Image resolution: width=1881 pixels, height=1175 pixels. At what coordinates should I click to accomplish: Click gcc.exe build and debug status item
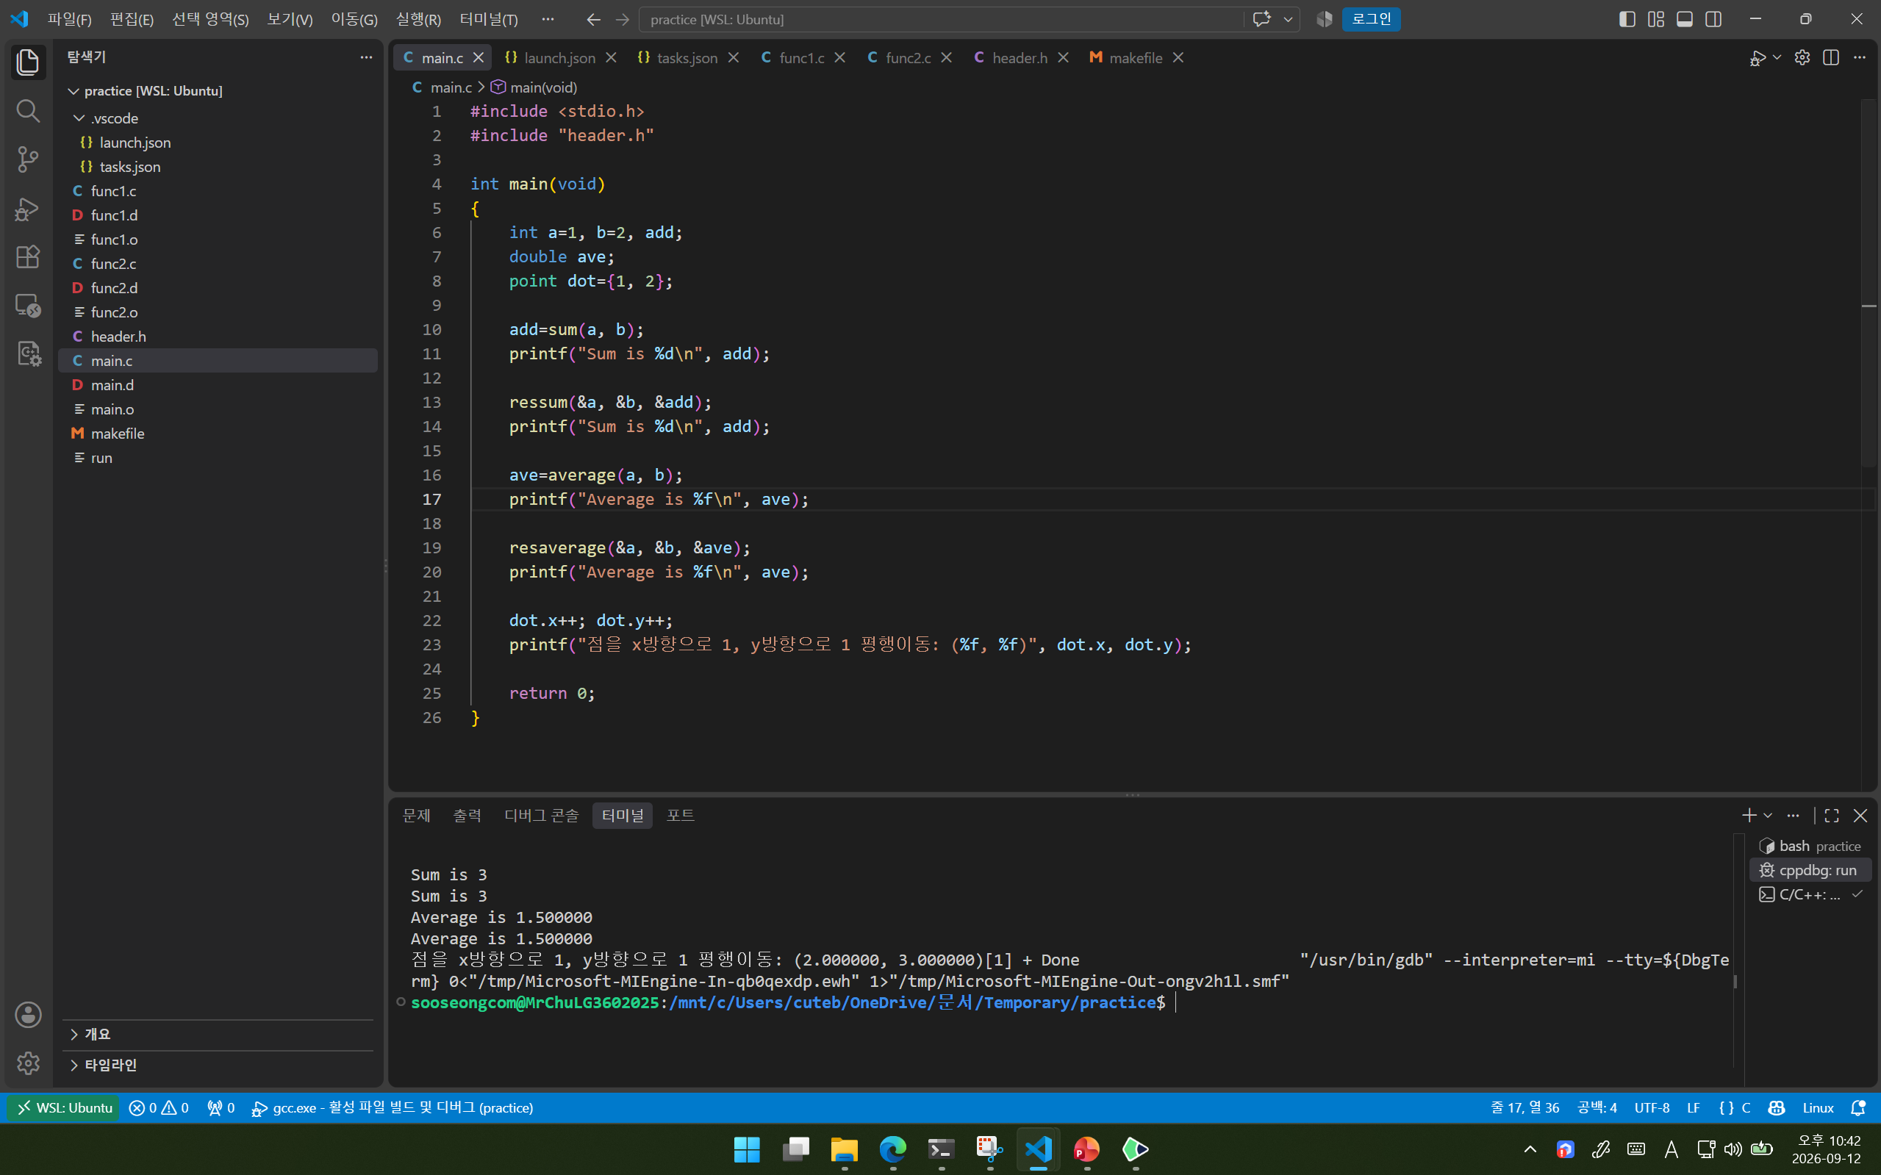coord(393,1108)
